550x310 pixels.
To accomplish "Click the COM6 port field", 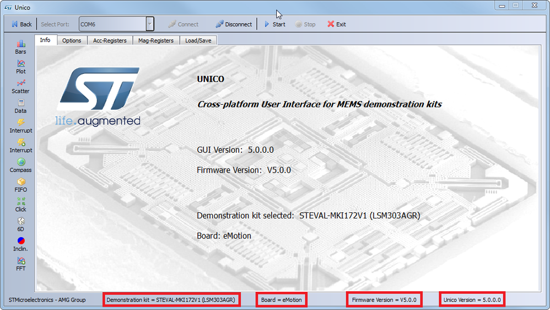I will tap(112, 24).
